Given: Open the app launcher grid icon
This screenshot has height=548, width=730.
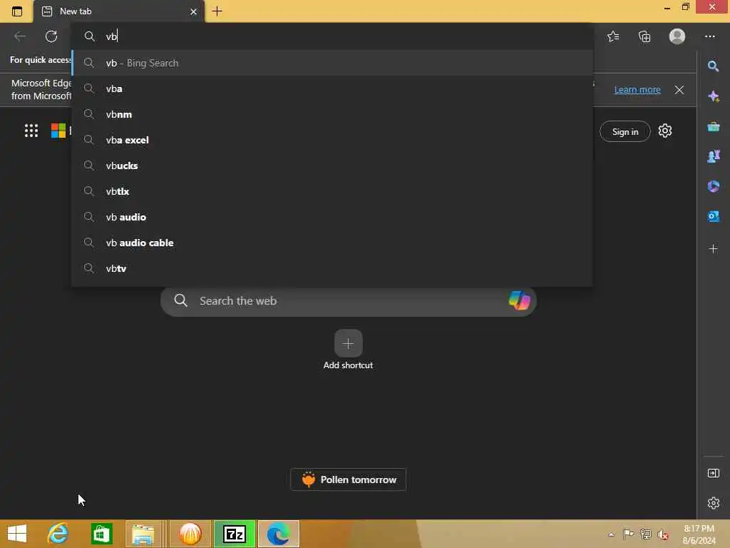Looking at the screenshot, I should 31,131.
